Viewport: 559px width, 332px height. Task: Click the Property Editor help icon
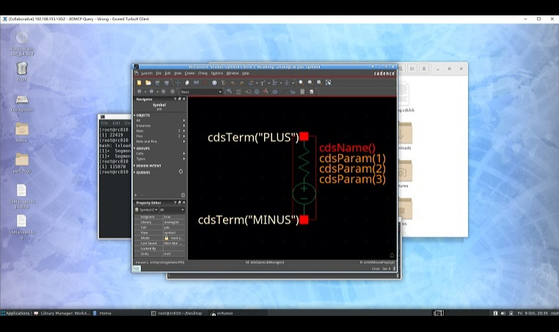(x=175, y=202)
